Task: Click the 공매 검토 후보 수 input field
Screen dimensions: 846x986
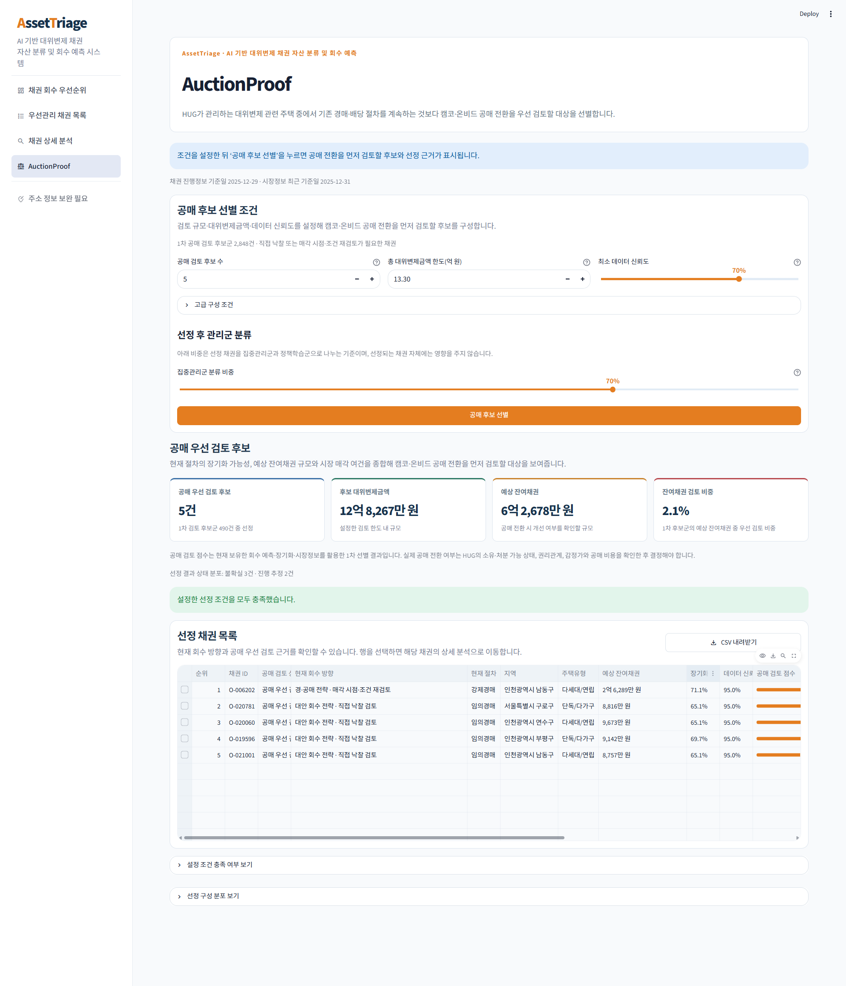Action: coord(263,279)
